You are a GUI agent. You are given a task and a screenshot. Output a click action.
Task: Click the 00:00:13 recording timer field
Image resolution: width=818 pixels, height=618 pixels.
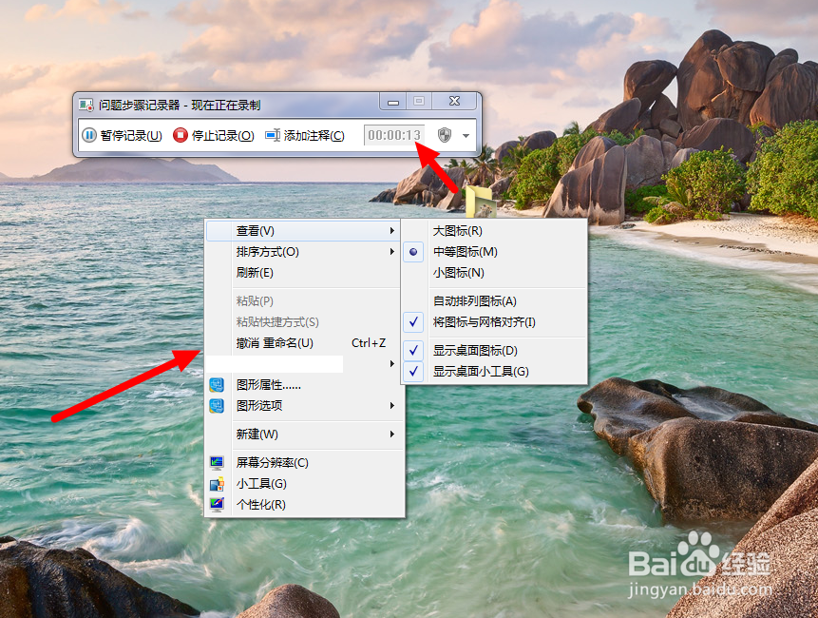(x=394, y=135)
